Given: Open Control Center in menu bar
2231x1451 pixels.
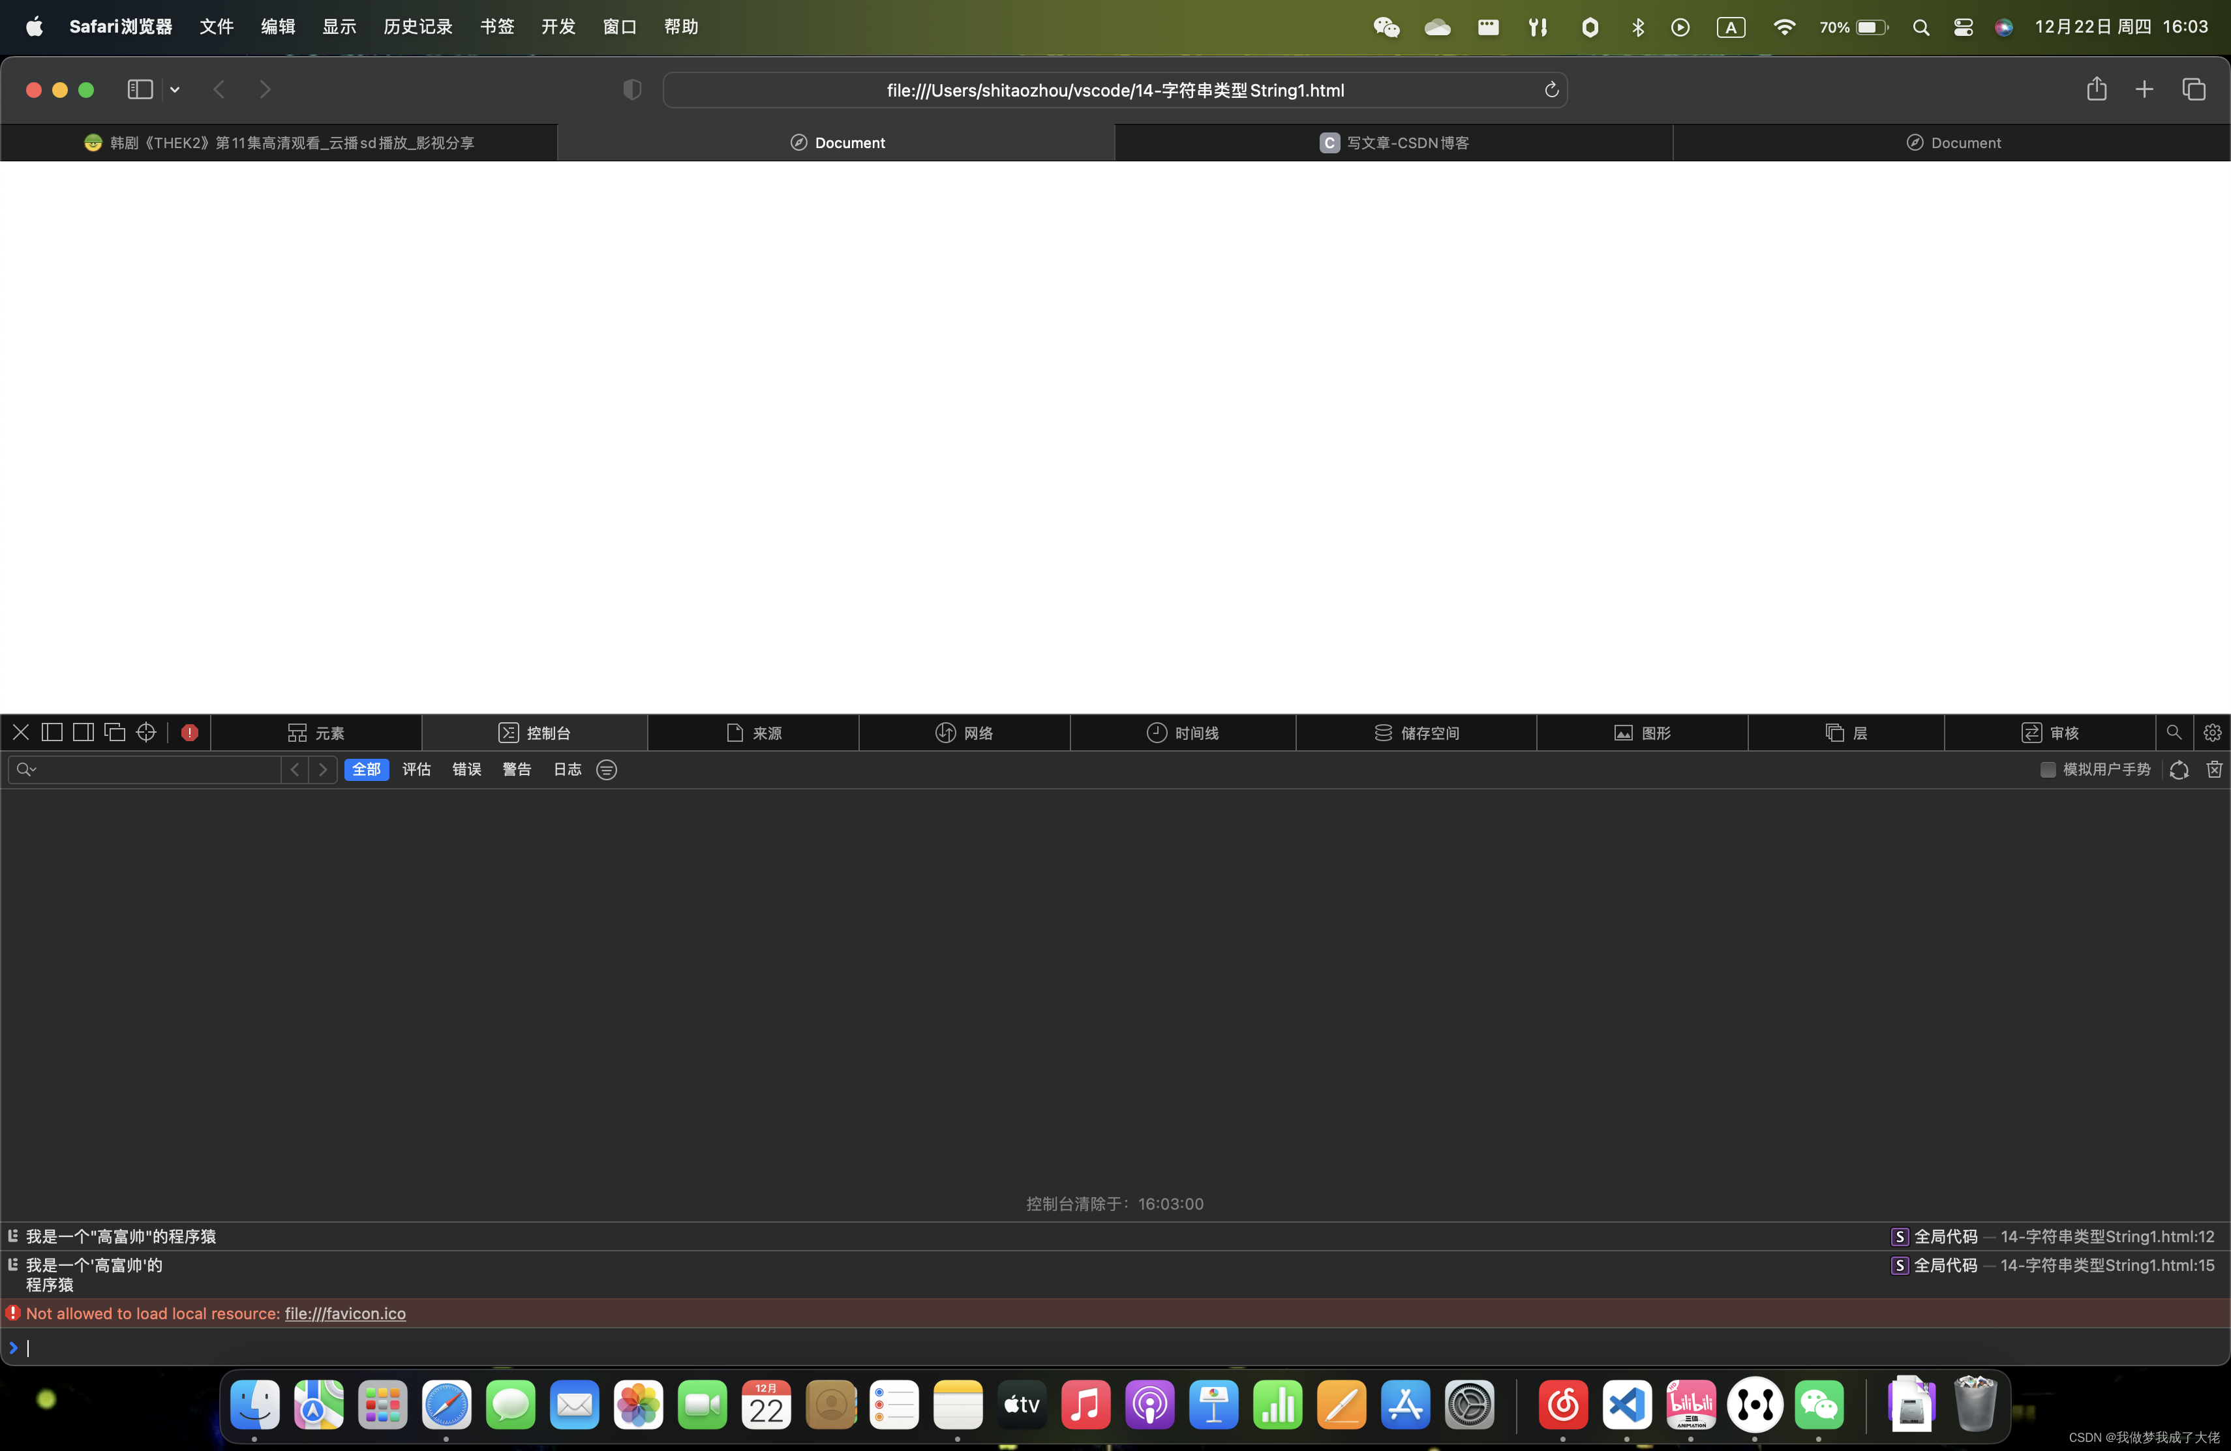Looking at the screenshot, I should (x=1963, y=27).
